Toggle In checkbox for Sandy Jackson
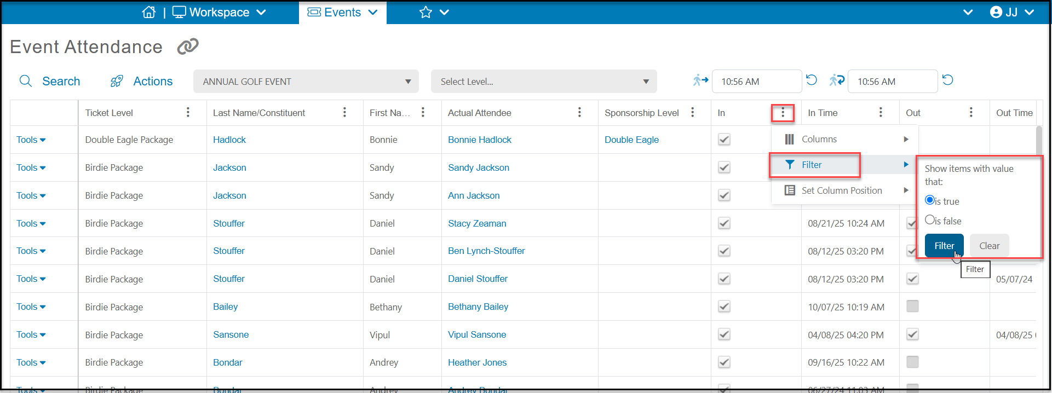The image size is (1052, 393). point(724,167)
